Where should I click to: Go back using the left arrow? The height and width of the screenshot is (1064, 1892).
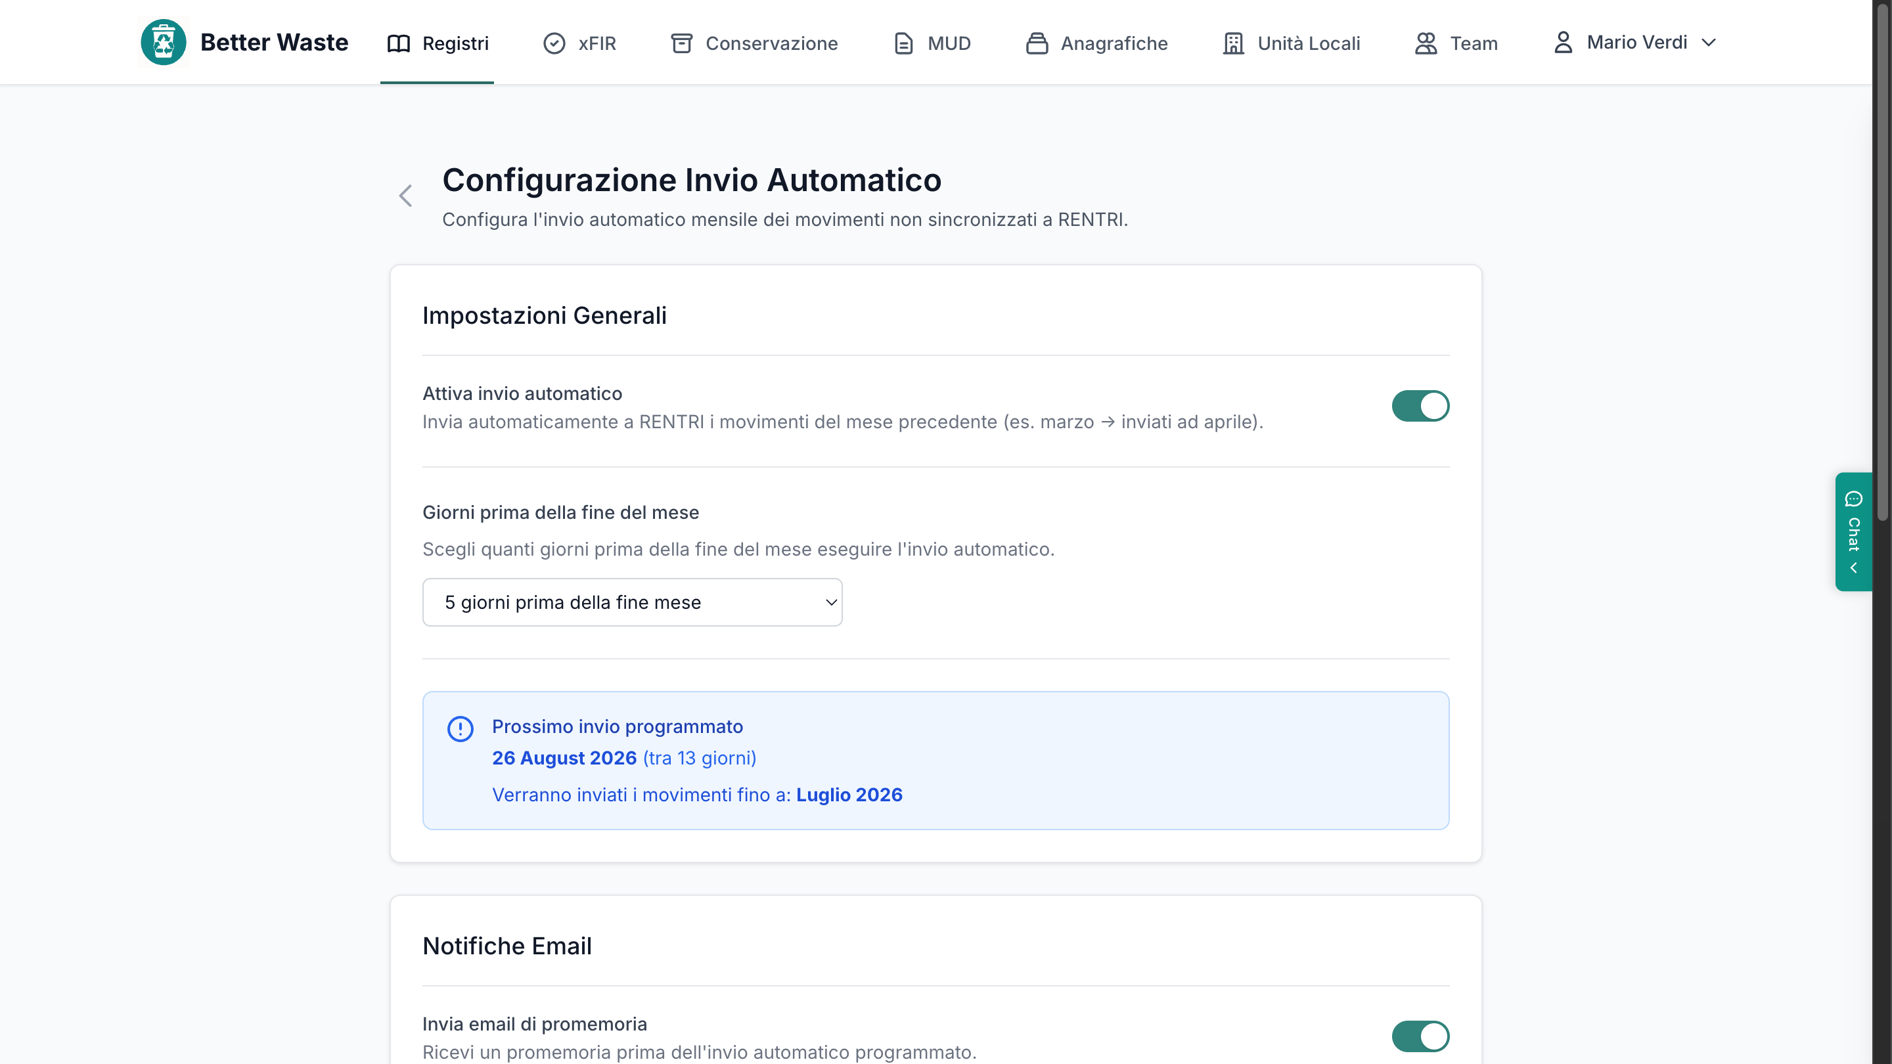(x=405, y=196)
